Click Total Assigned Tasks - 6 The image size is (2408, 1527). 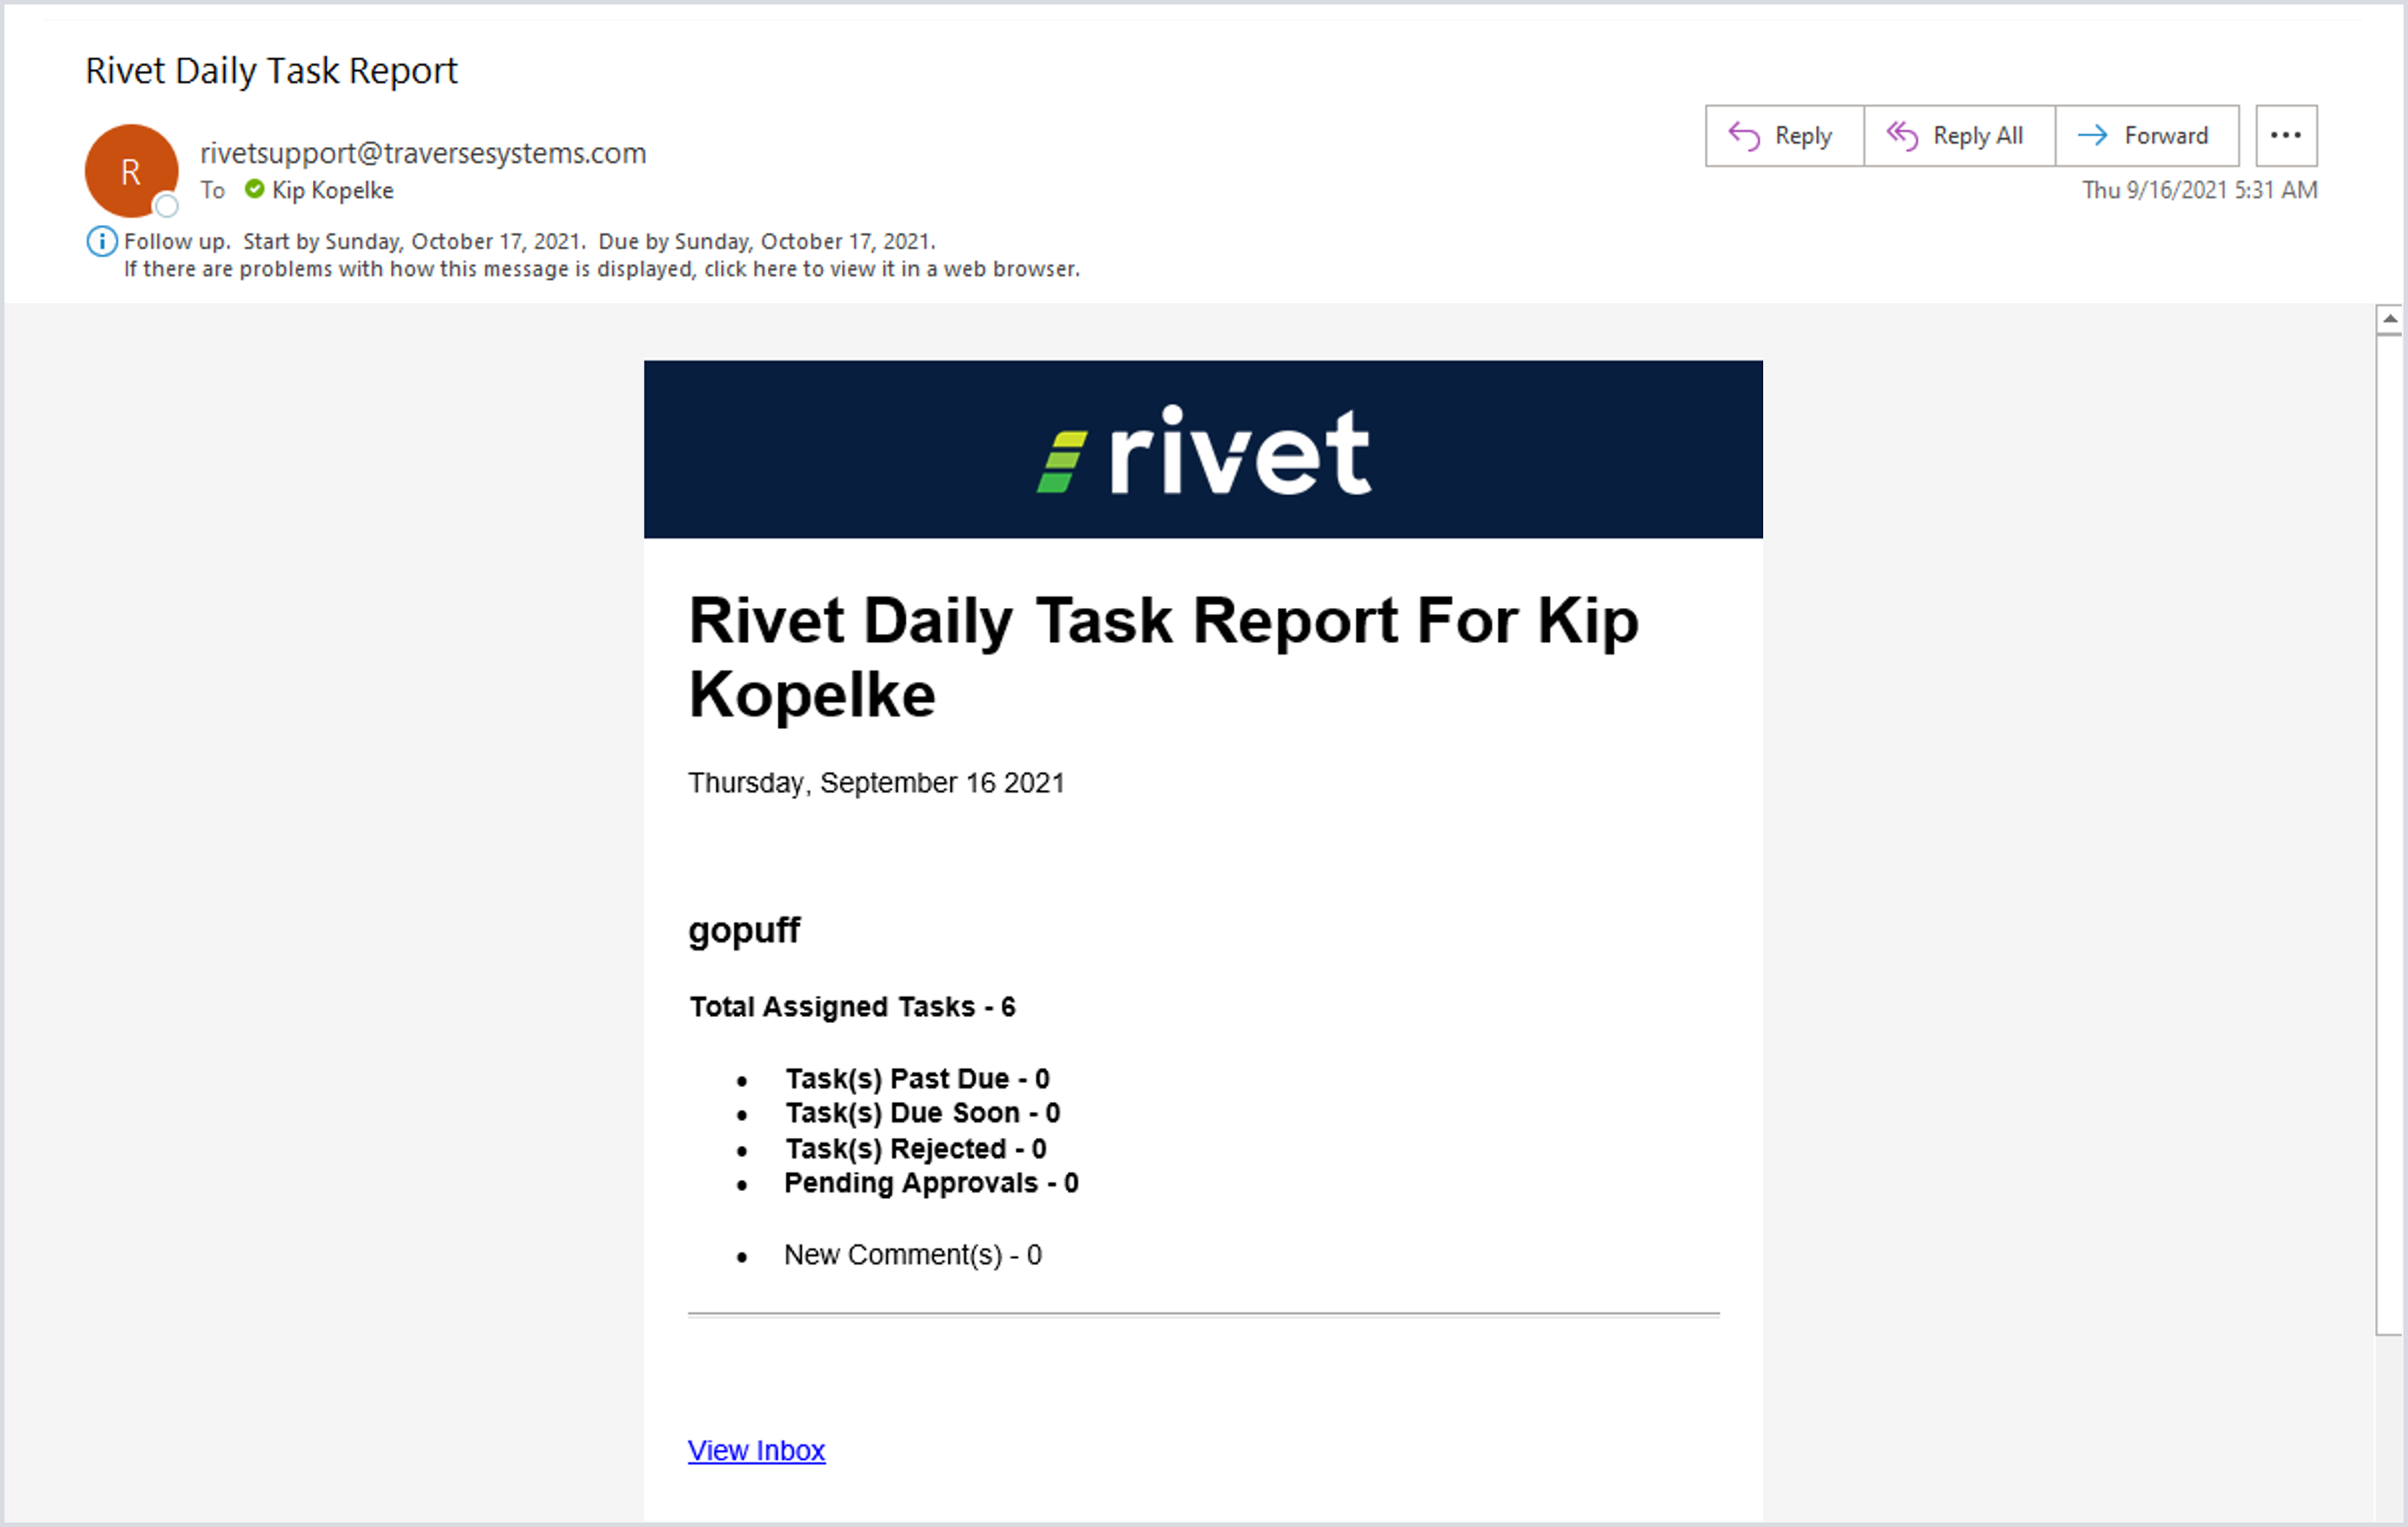point(852,1007)
